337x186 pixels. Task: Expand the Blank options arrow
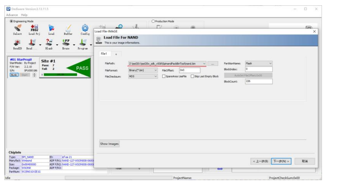(57, 45)
